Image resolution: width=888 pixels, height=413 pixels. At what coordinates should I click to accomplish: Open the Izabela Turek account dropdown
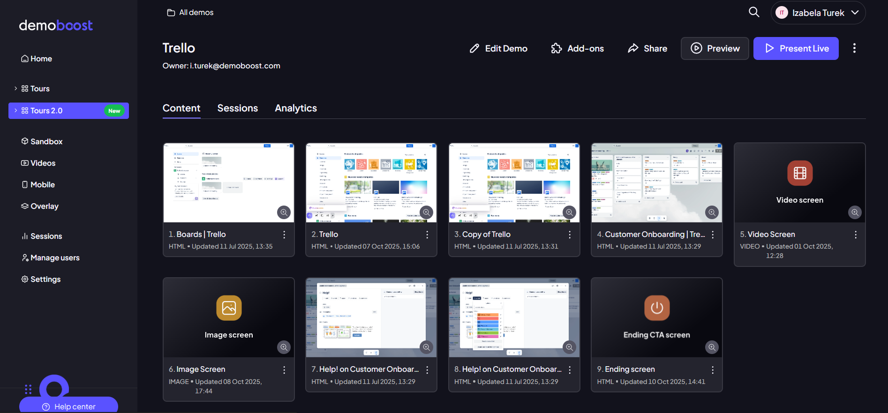point(818,13)
